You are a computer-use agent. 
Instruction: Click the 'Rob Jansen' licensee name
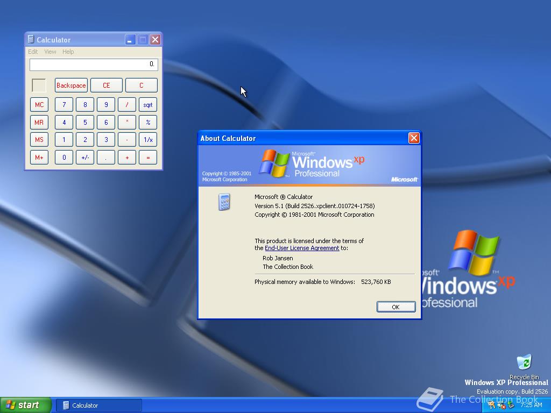click(278, 258)
